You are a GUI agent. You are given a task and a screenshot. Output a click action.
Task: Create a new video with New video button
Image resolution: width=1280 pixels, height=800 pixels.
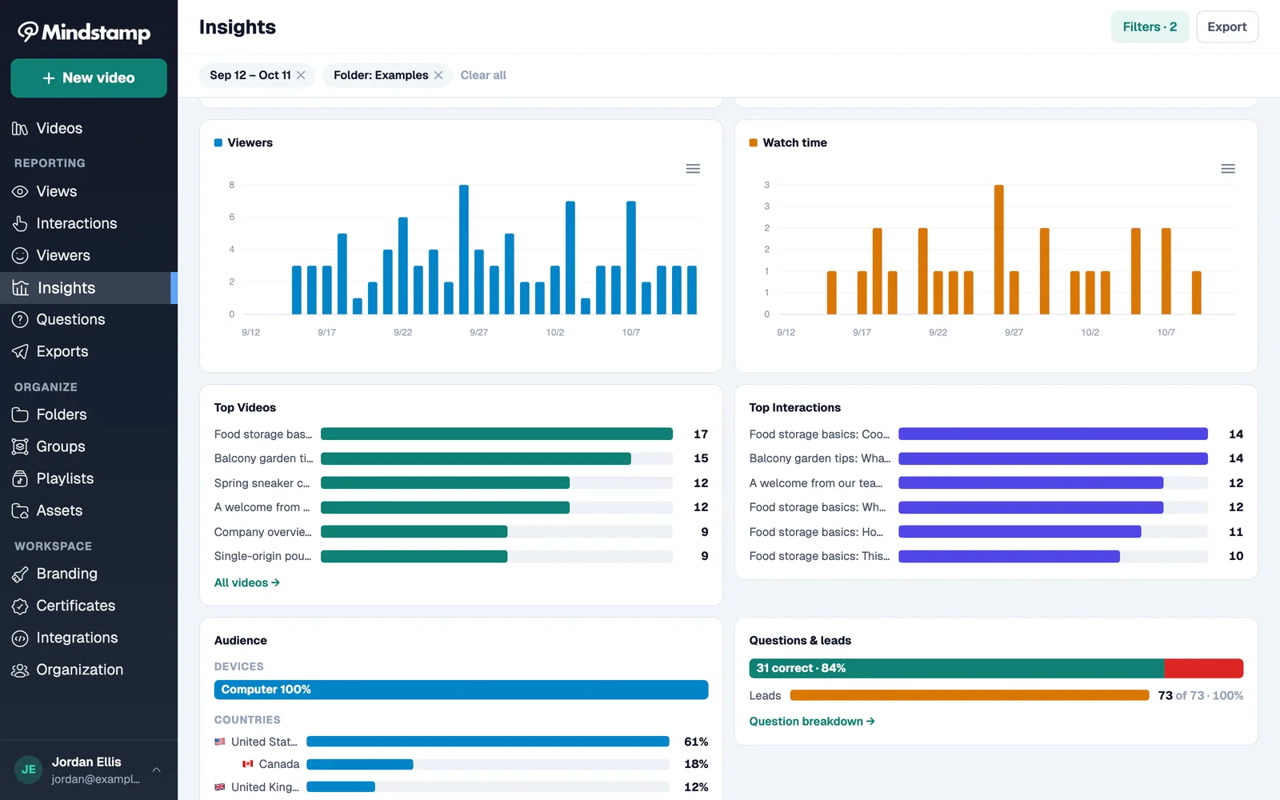pos(89,78)
